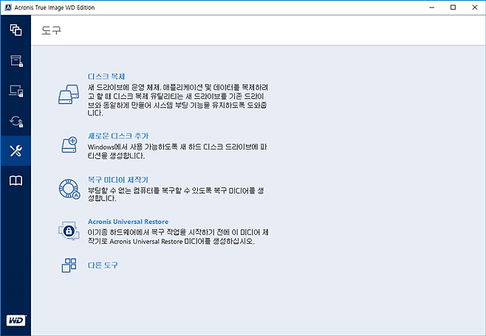486x336 pixels.
Task: Click the 도구 page heading
Action: 52,30
